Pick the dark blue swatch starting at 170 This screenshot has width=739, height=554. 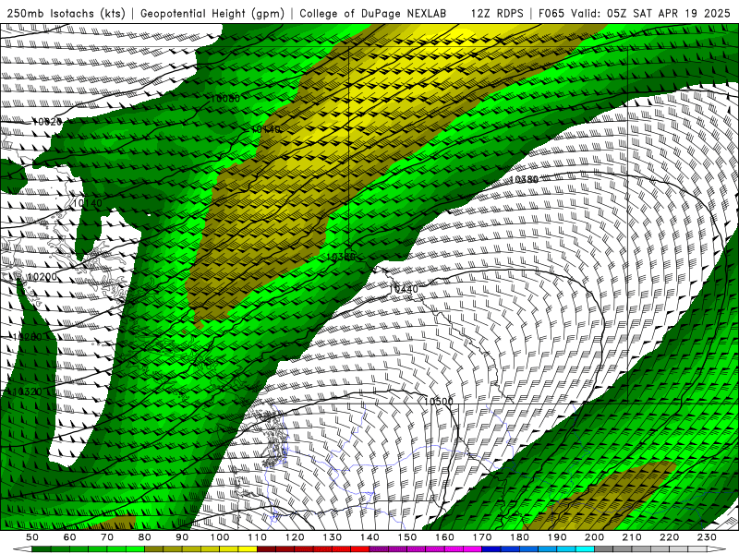491,549
